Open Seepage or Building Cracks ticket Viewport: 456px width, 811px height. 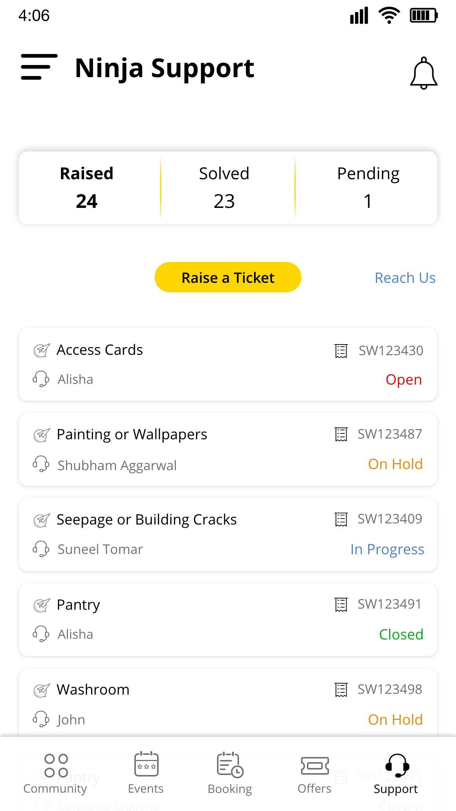pos(146,519)
